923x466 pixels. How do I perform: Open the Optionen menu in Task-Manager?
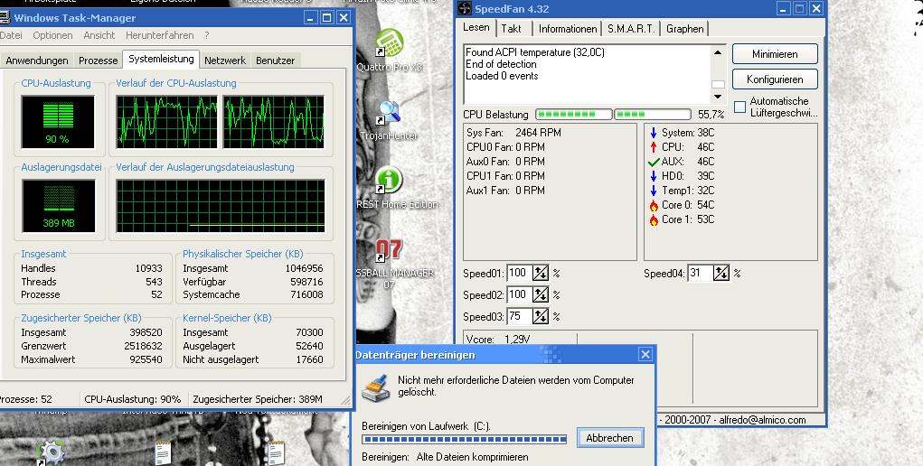pyautogui.click(x=52, y=35)
